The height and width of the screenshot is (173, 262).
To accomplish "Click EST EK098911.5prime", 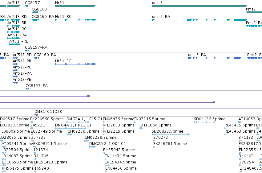I will coord(50,144).
